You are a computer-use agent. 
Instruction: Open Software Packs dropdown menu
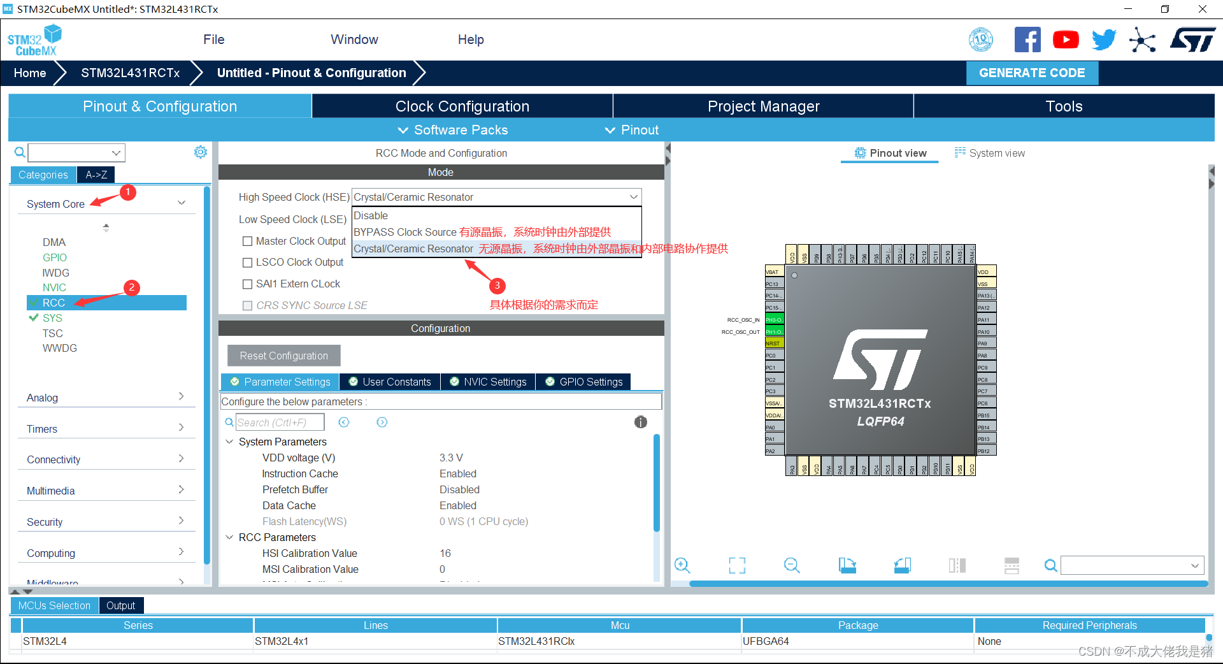coord(453,130)
